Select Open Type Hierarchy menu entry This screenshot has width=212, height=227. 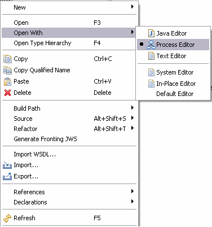[x=69, y=43]
